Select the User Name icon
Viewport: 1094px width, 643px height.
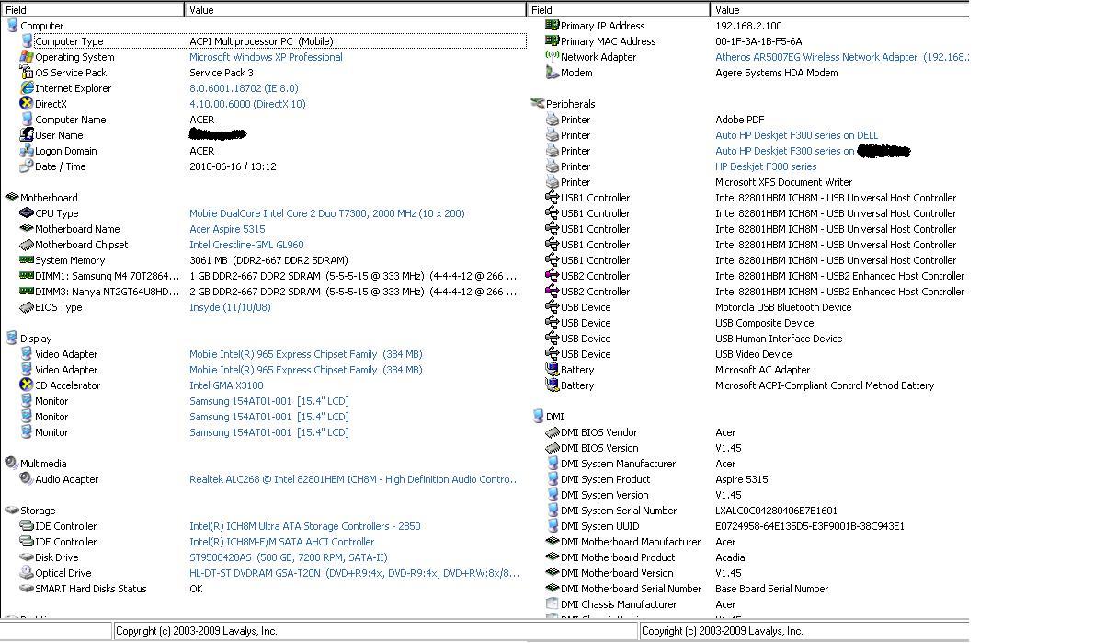27,134
